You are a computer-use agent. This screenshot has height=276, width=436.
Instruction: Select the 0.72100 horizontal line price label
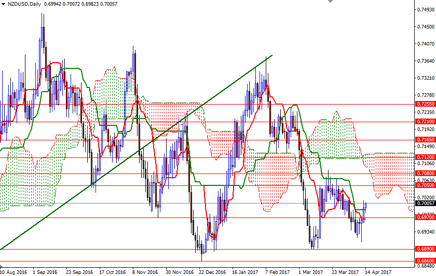coord(425,122)
